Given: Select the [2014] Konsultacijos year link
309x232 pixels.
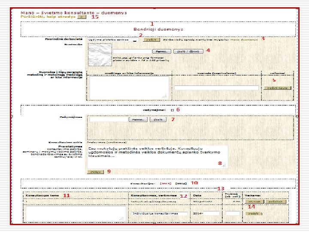Looking at the screenshot, I should click(181, 183).
